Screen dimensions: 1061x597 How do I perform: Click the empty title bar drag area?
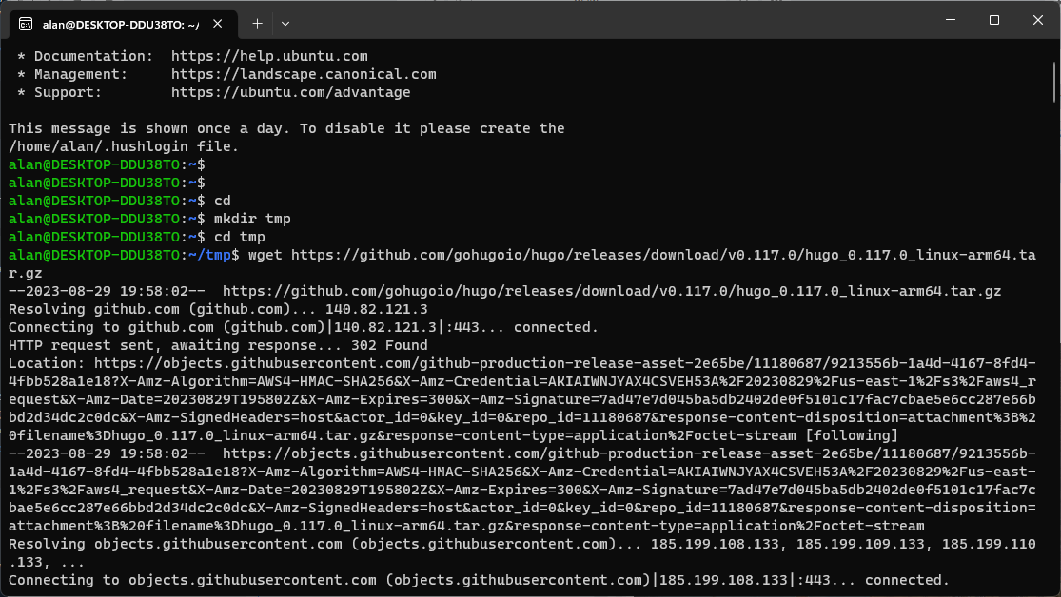coord(609,20)
